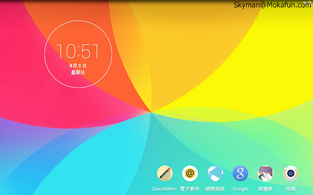Launch the 相機 camera lens icon
313x195 pixels.
[291, 173]
